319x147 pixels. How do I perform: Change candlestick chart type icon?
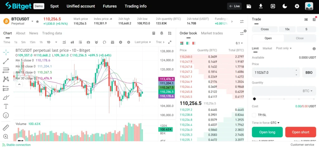coord(72,42)
